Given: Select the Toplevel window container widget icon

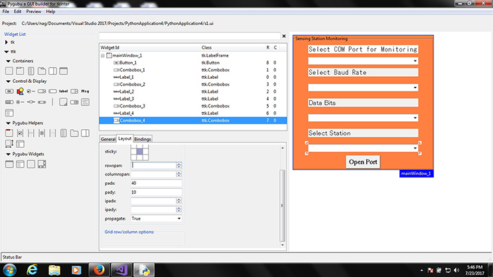Looking at the screenshot, I should [x=64, y=71].
